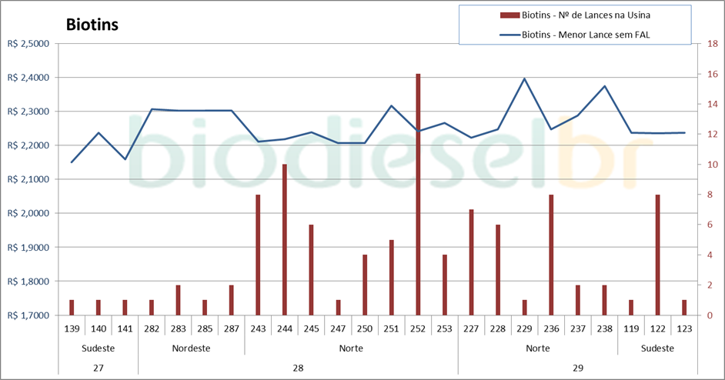Select the 18 value on right axis
Screen dimensions: 725x380
(x=702, y=44)
